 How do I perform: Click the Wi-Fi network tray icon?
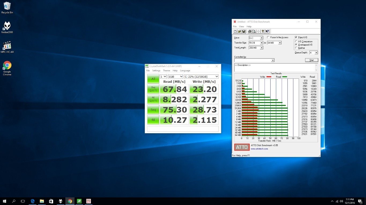[337, 201]
